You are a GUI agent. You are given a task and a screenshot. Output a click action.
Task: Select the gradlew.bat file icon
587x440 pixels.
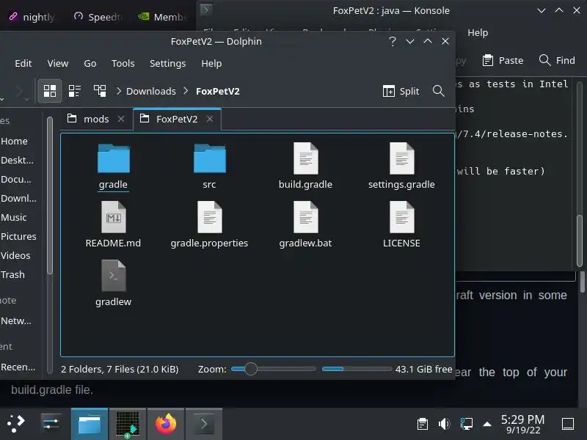point(305,216)
